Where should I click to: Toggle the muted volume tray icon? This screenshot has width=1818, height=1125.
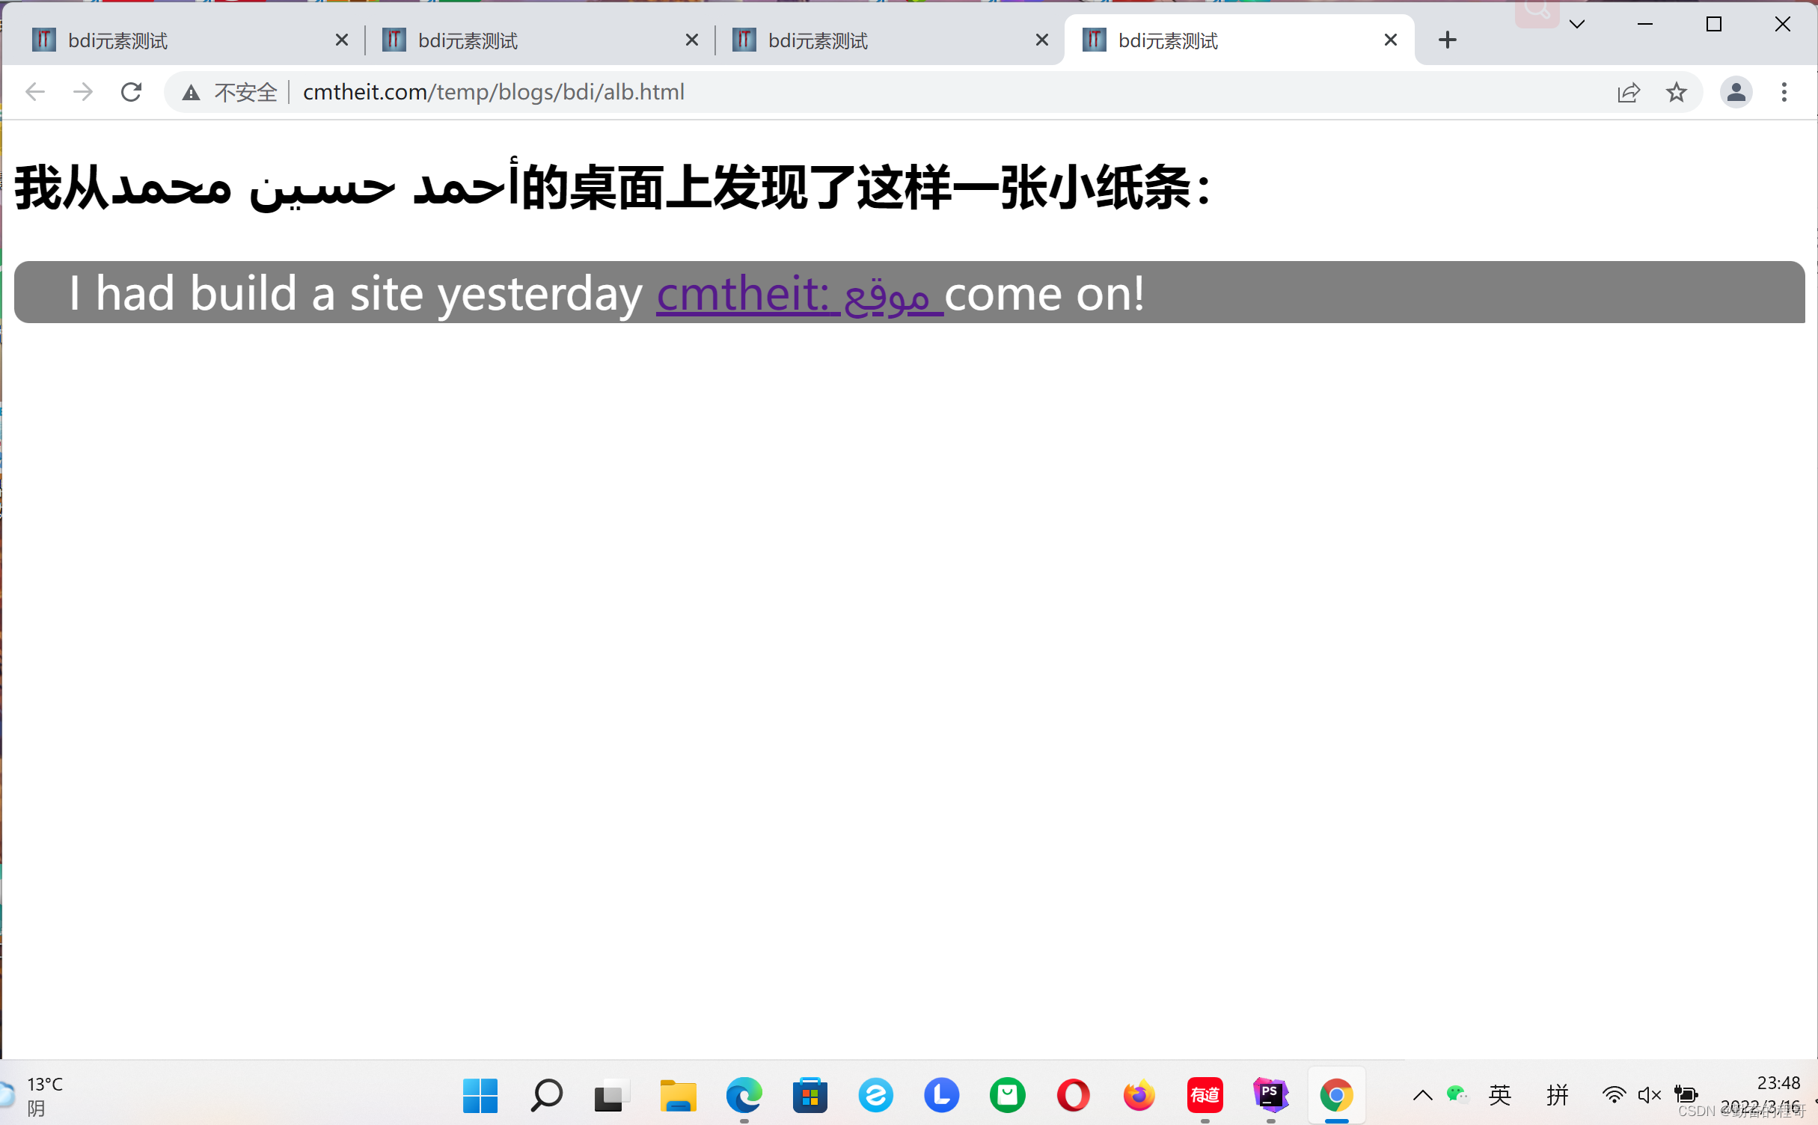[1649, 1096]
